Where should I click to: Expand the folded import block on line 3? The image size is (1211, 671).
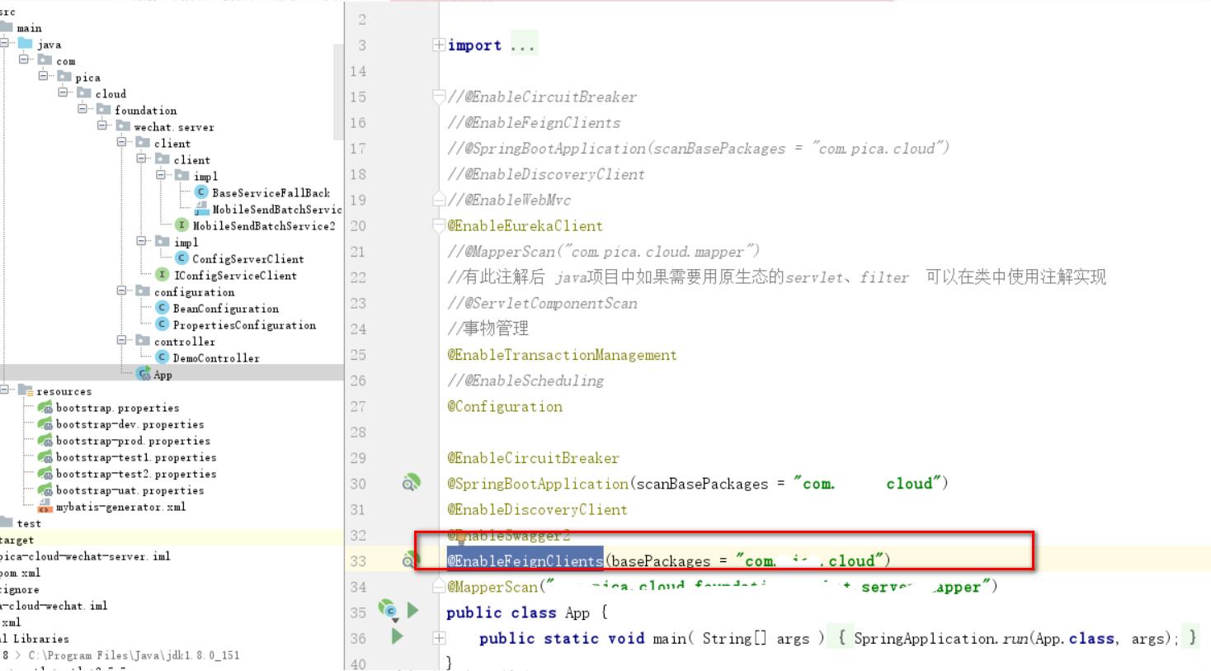pyautogui.click(x=439, y=45)
